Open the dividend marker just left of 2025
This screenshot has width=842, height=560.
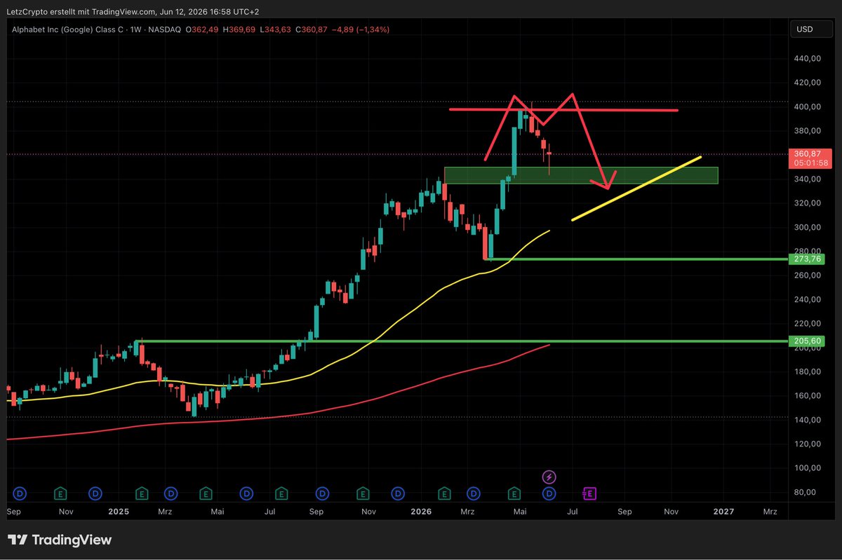(95, 493)
